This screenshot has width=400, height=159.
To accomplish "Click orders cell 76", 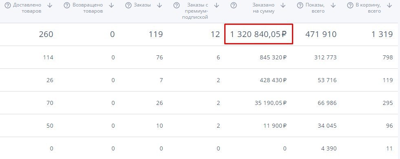I will (159, 57).
